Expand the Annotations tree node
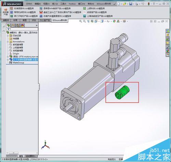 (8, 41)
